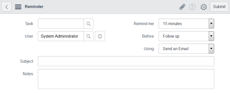Click into the Notes text area

pyautogui.click(x=126, y=79)
